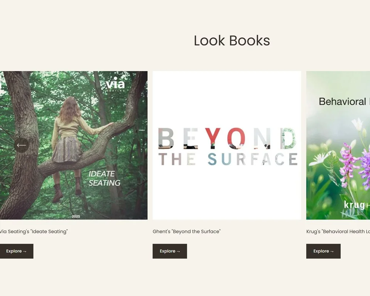Click the 2025 year label on forest cover

(x=76, y=216)
